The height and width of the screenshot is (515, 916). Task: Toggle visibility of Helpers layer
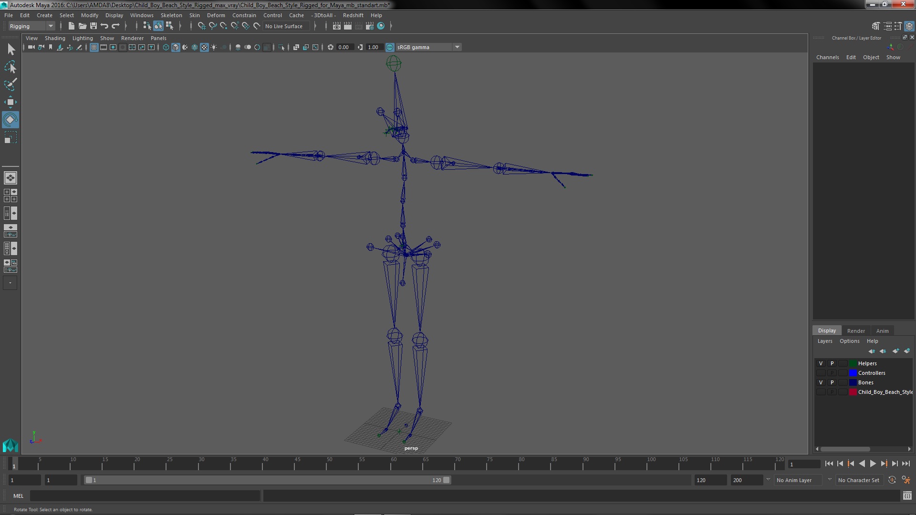point(821,363)
